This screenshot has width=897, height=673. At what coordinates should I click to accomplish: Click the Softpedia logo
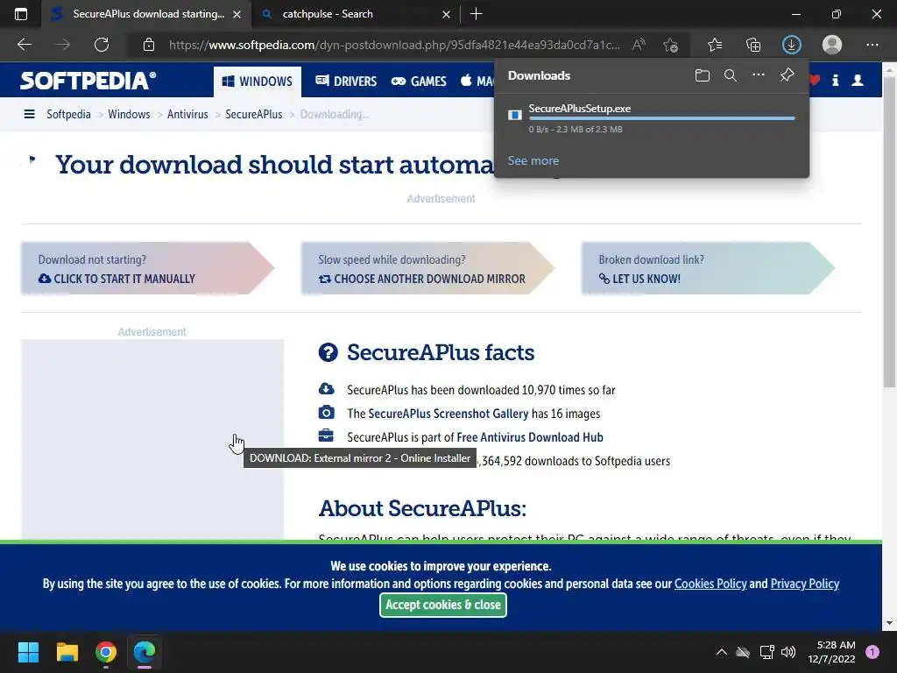point(88,81)
